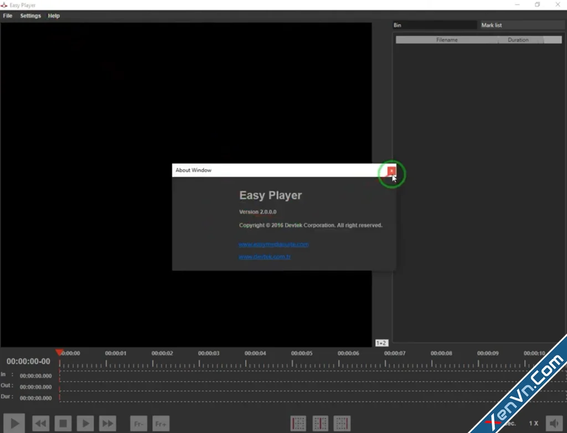567x433 pixels.
Task: Click the 00:00:05 timeline ruler mark
Action: click(x=302, y=353)
